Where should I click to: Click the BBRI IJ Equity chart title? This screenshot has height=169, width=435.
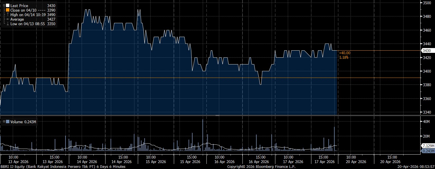pos(63,167)
